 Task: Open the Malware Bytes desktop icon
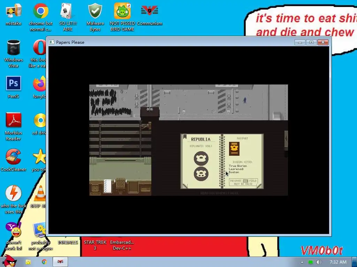pyautogui.click(x=95, y=17)
